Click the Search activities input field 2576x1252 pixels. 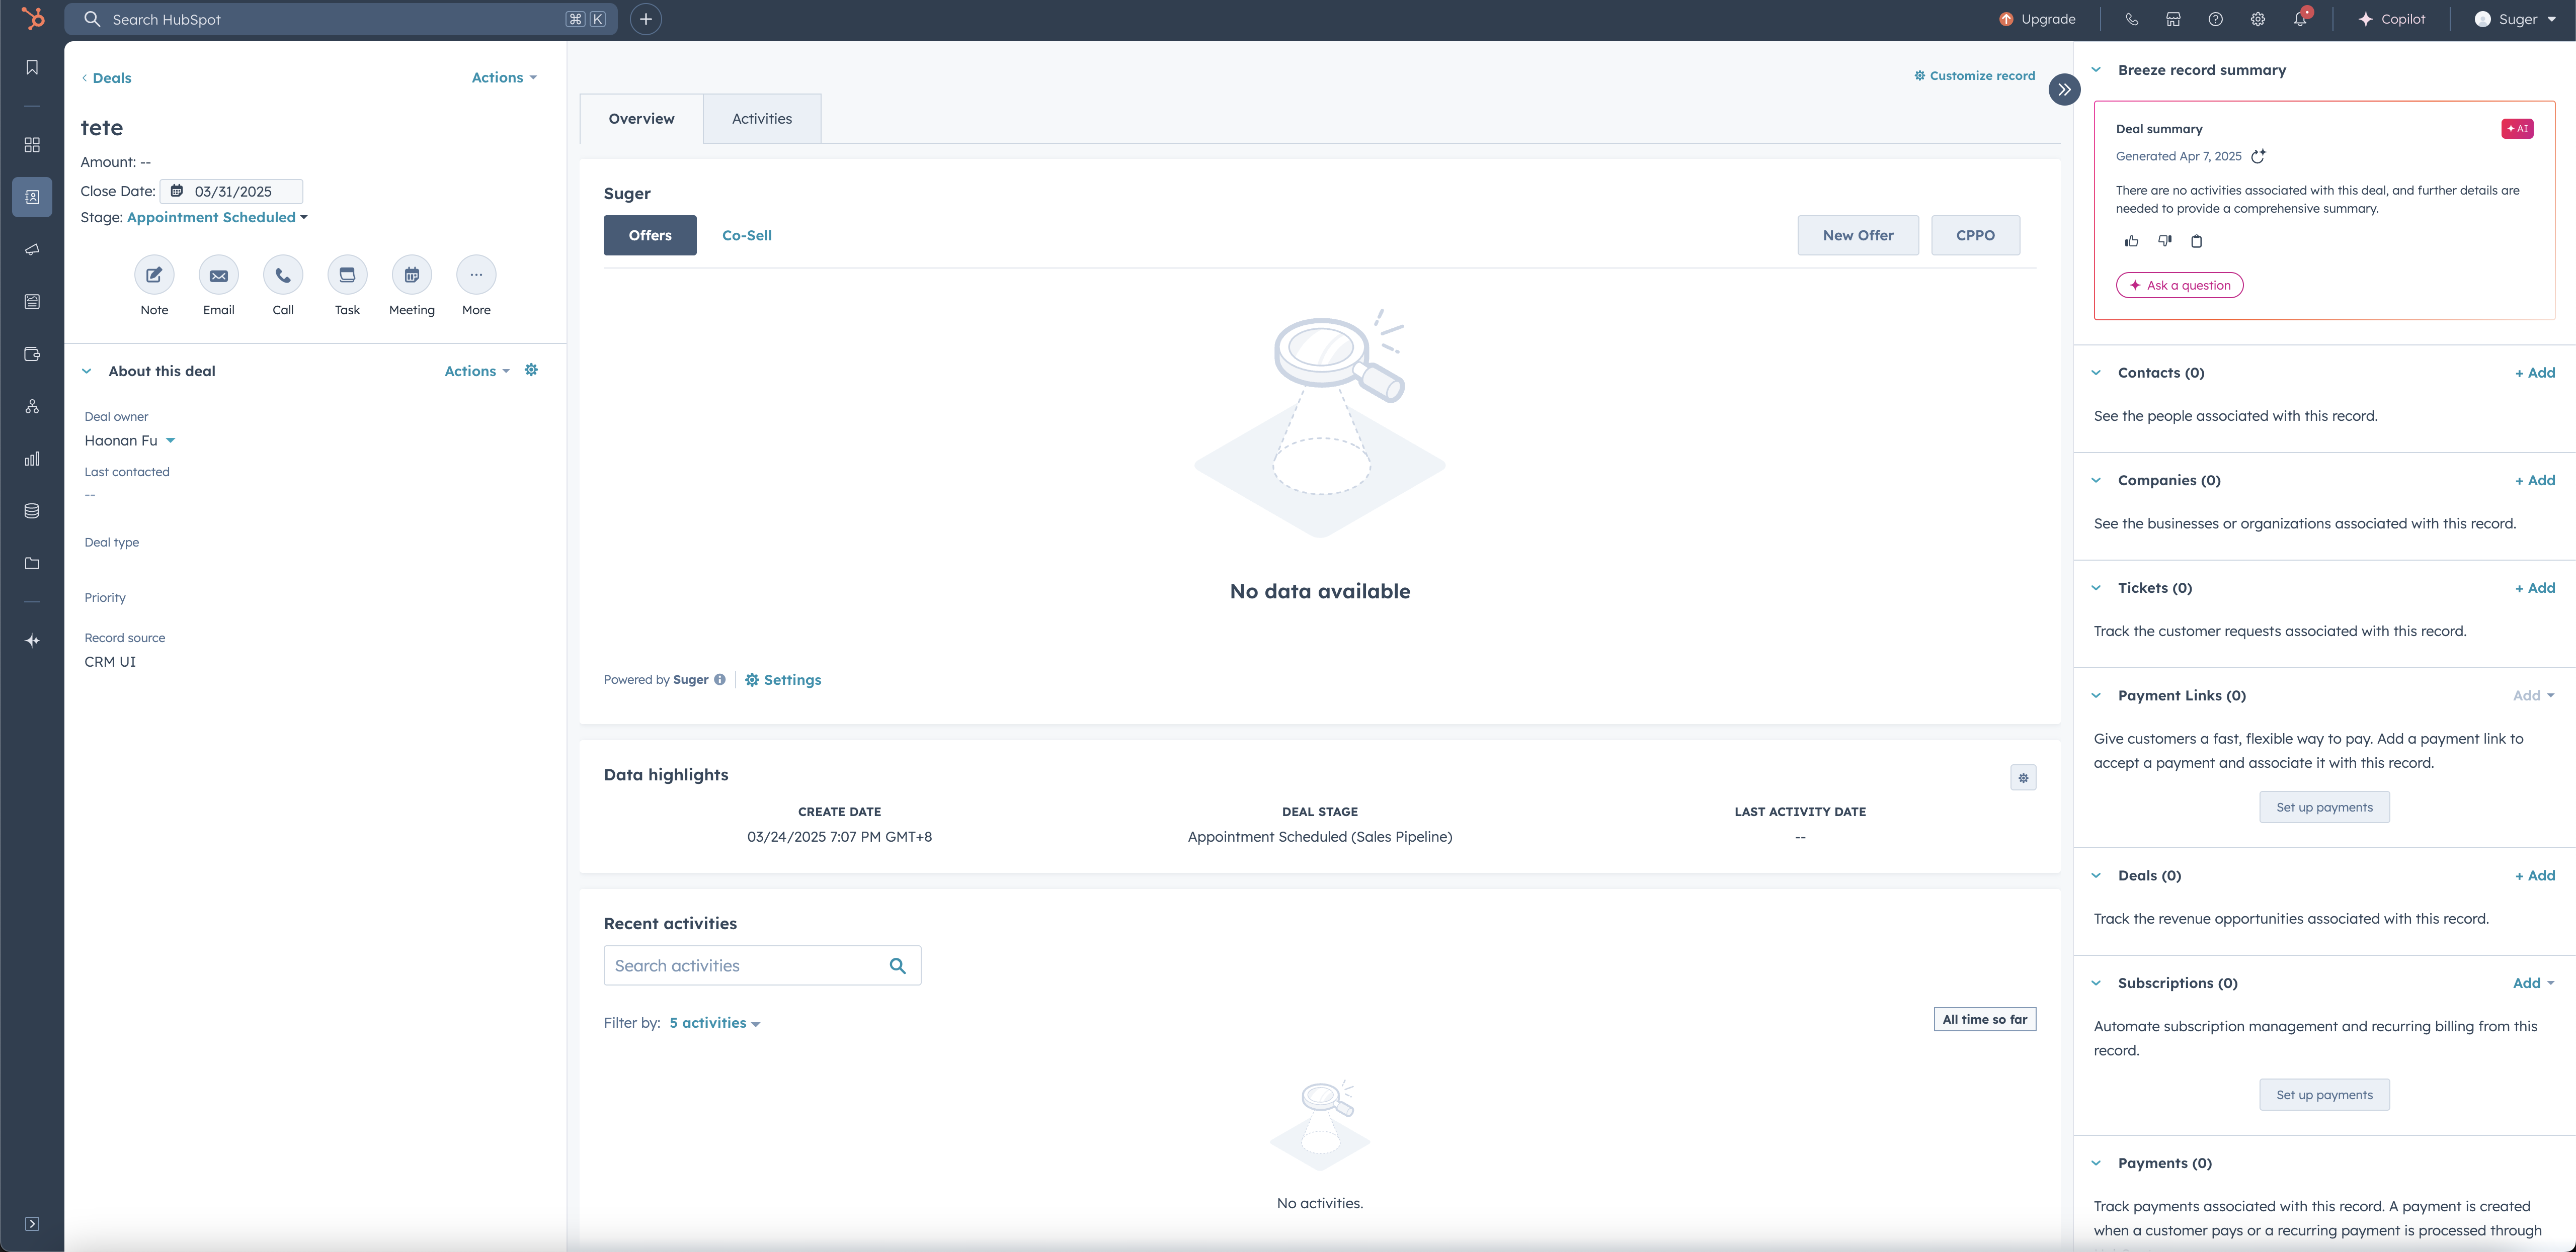click(745, 965)
